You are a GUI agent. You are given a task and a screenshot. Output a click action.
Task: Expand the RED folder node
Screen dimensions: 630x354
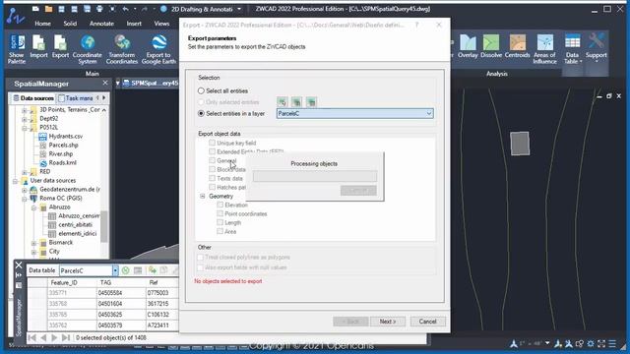point(24,172)
